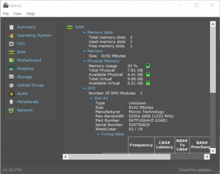Collapse the SPD group
This screenshot has width=220, height=174.
point(84,88)
